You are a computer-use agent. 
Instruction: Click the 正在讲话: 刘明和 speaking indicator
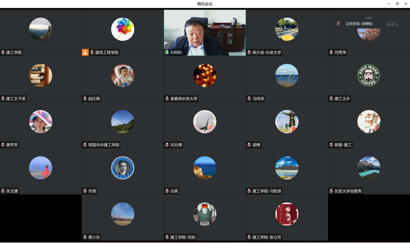[x=359, y=23]
